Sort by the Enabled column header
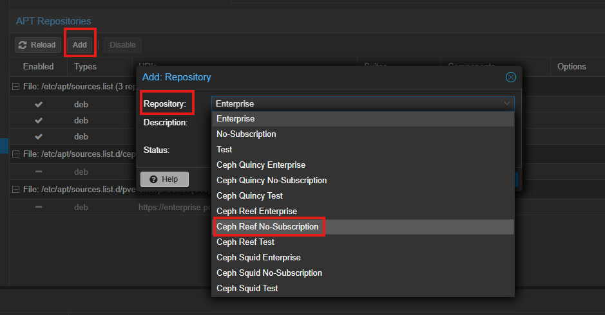Viewport: 605px width, 315px height. tap(38, 66)
